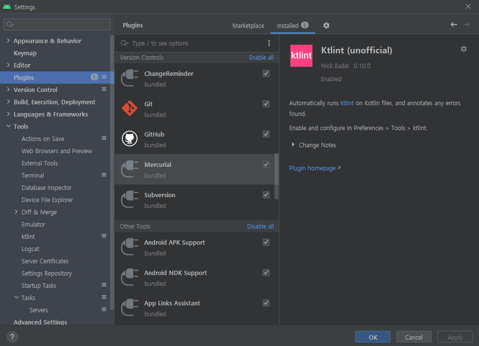Screen dimensions: 479x346
Task: Expand Languages & Frameworks
Action: point(8,114)
